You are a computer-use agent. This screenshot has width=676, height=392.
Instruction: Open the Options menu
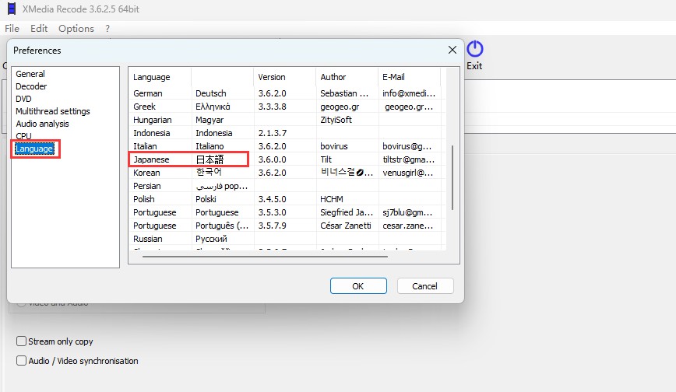tap(76, 28)
